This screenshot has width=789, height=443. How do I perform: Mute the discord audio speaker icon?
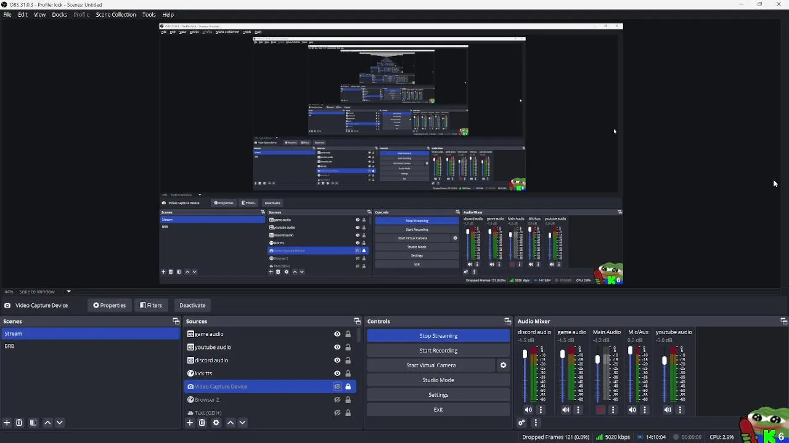tap(528, 410)
